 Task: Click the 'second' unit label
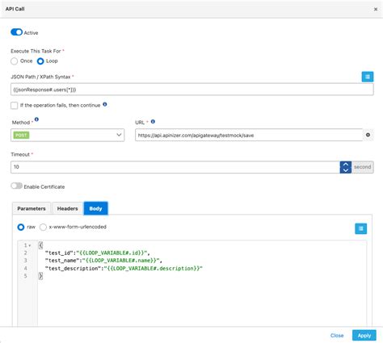[x=362, y=167]
